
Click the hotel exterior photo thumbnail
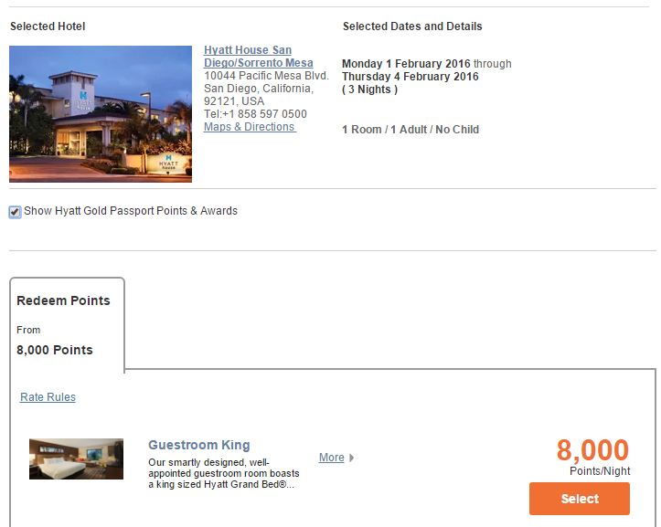[x=101, y=113]
